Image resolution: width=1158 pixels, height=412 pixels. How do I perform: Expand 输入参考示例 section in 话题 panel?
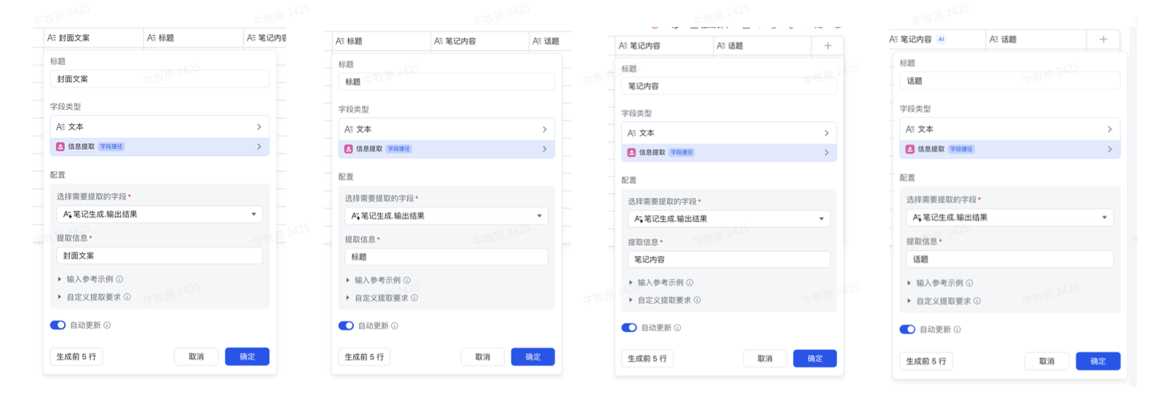click(939, 283)
